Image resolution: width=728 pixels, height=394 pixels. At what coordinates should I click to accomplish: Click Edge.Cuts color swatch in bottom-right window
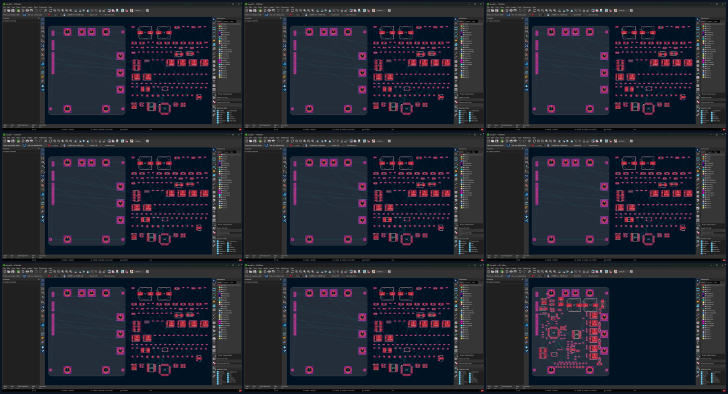tap(703, 319)
